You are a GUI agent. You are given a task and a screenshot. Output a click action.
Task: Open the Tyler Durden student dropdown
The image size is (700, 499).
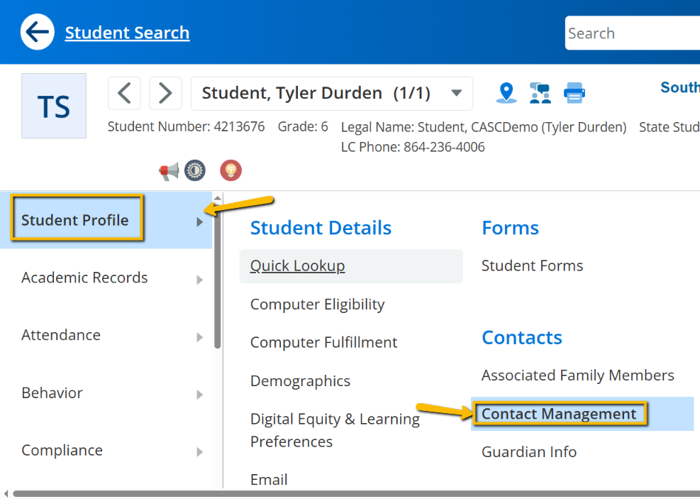point(332,94)
